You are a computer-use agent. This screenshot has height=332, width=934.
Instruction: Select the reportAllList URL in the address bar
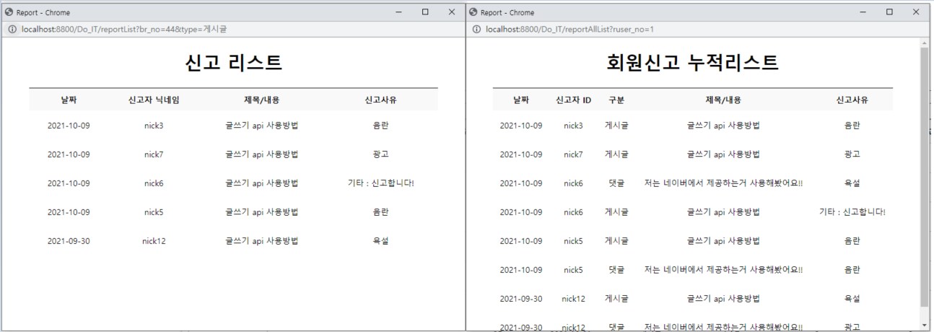tap(570, 30)
